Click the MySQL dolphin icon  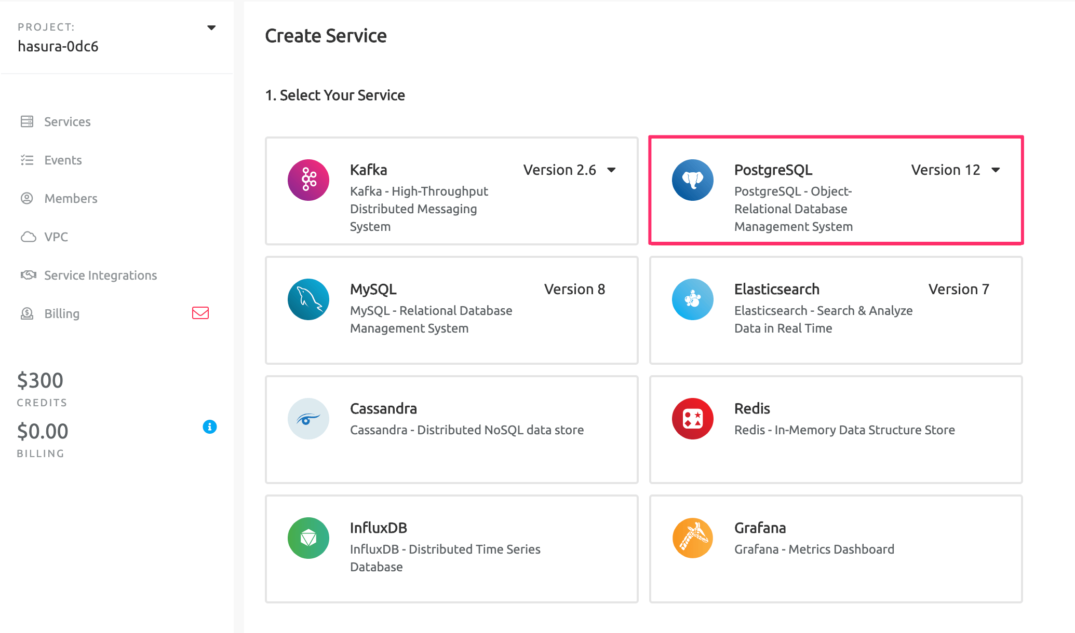pyautogui.click(x=308, y=299)
